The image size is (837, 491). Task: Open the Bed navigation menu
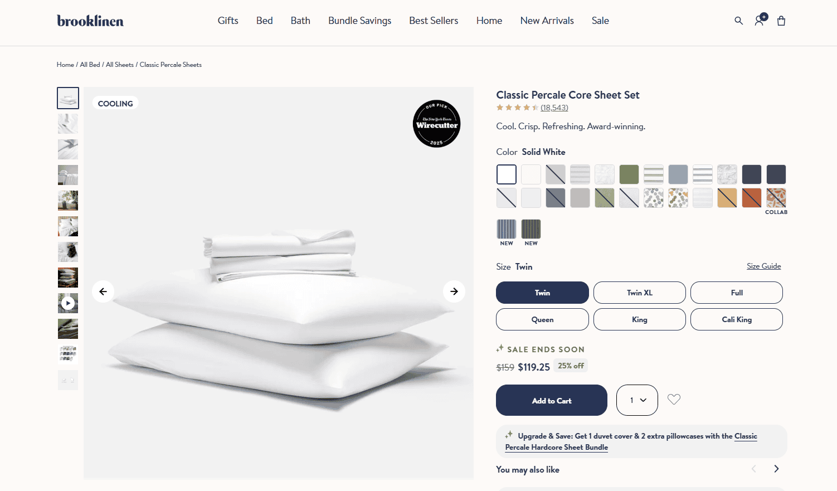[265, 21]
